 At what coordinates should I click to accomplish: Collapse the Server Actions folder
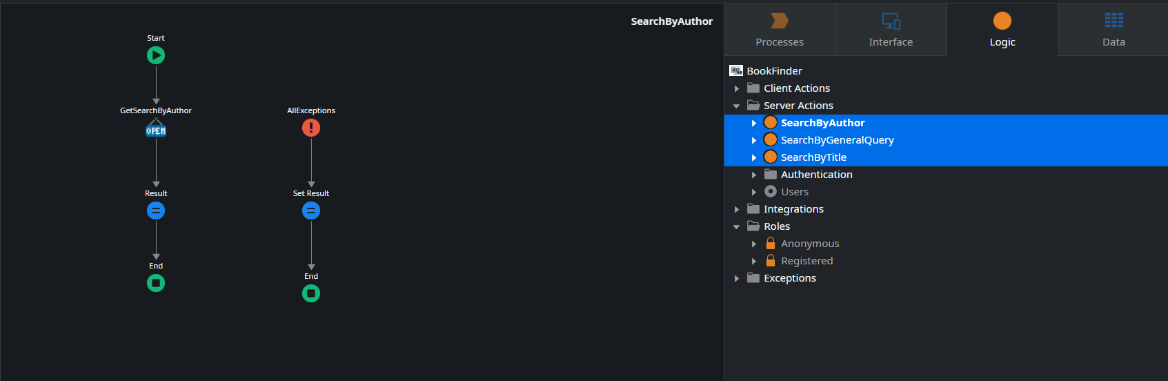[x=737, y=106]
